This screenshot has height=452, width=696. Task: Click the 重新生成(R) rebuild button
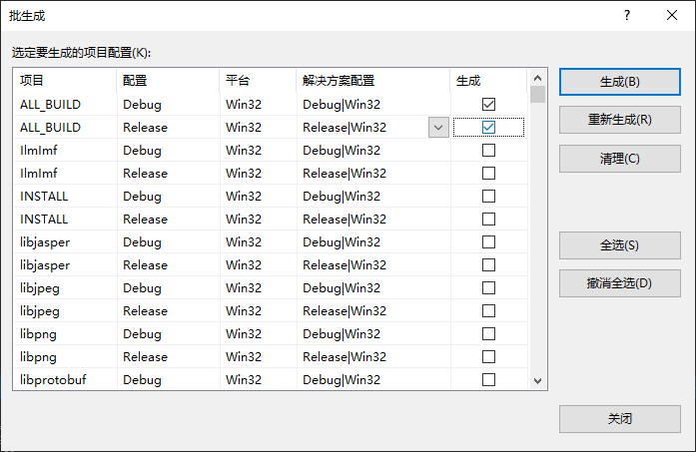click(619, 120)
